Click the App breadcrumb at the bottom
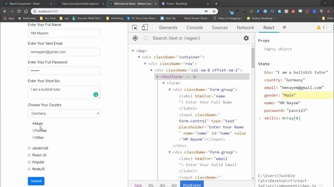Screen dimensions: 334x187 click(x=138, y=185)
